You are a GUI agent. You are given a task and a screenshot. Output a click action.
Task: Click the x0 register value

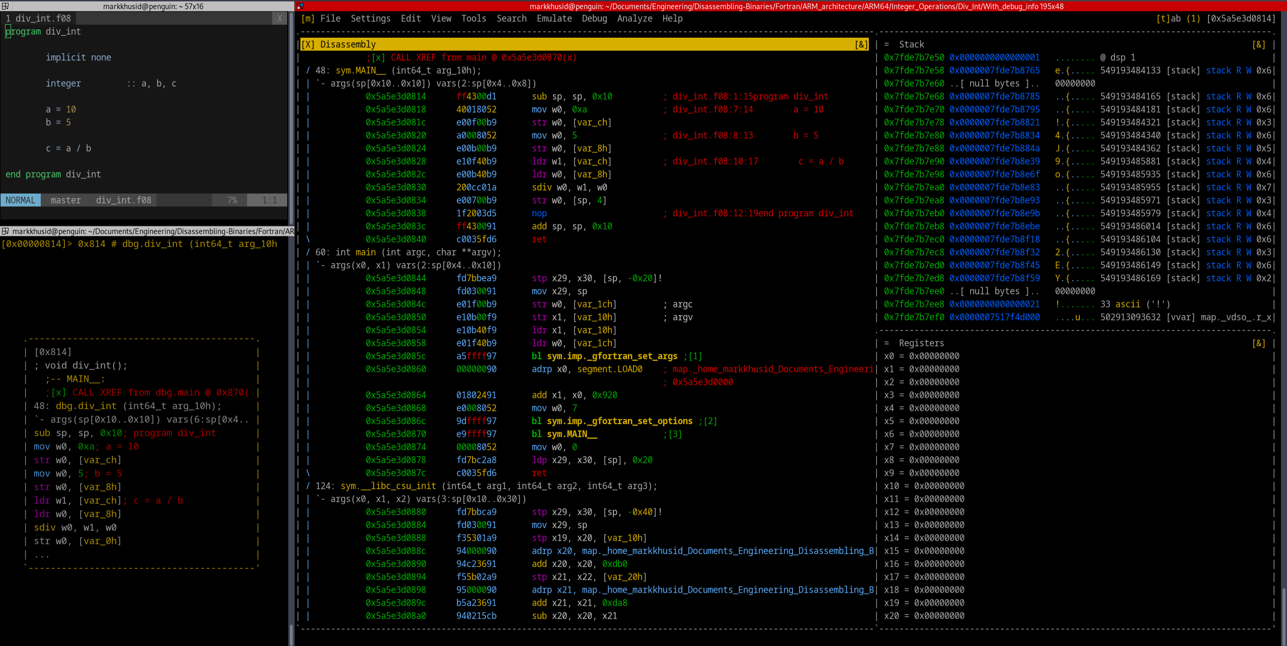934,356
